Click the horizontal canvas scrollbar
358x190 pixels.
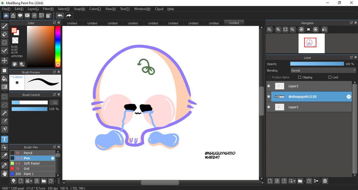pyautogui.click(x=160, y=183)
